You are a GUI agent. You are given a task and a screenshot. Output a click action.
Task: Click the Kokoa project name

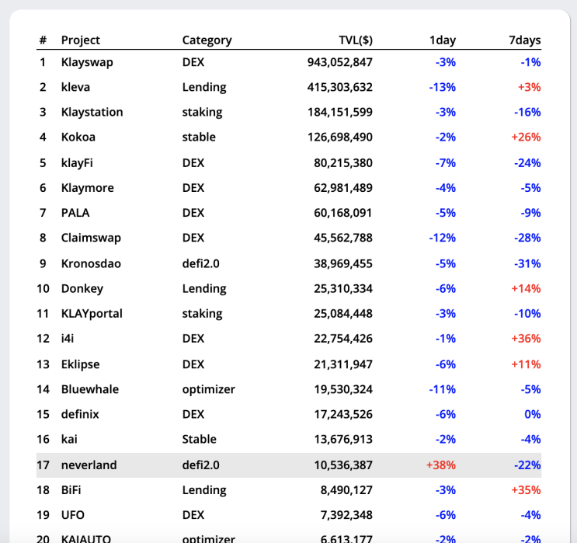[78, 137]
